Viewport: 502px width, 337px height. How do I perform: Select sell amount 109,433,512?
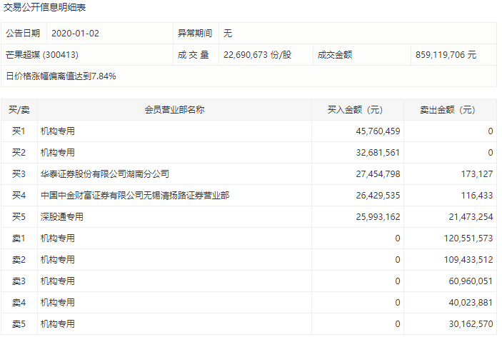click(468, 260)
